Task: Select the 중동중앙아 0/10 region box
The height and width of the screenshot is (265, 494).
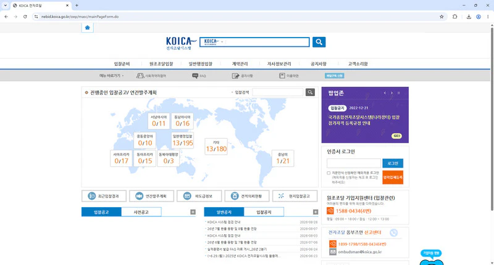Action: point(144,140)
